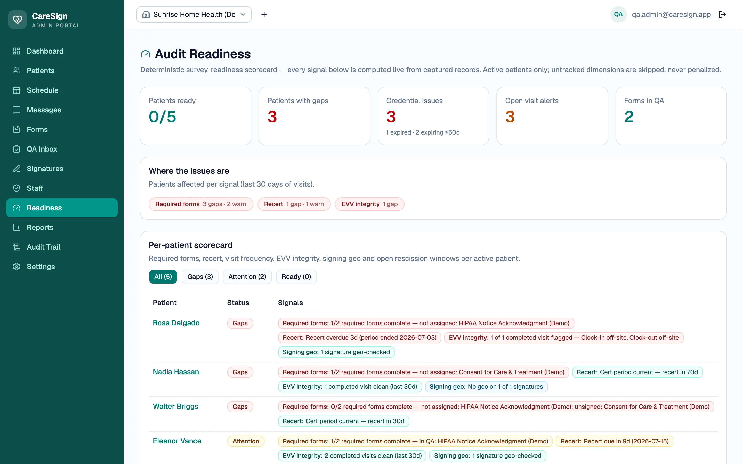Click the QA Inbox clipboard icon

[x=17, y=149]
